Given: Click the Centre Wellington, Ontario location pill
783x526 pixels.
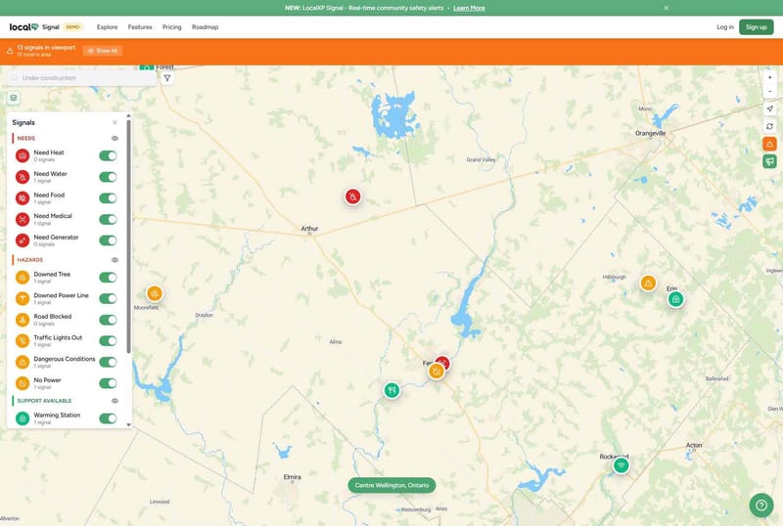Looking at the screenshot, I should pyautogui.click(x=391, y=485).
